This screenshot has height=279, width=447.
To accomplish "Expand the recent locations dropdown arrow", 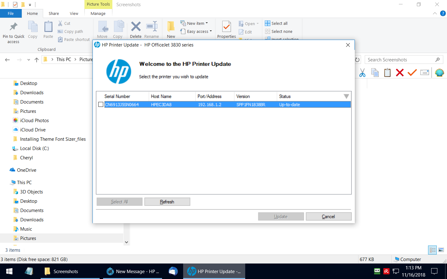I will (x=29, y=60).
